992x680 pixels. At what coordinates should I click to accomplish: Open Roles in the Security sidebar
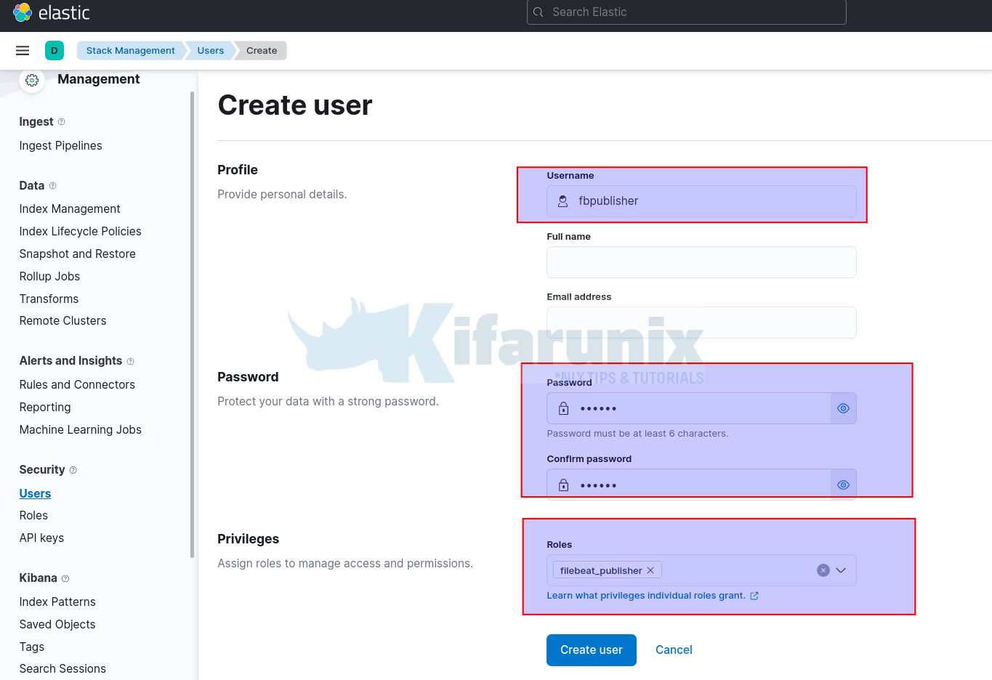click(33, 515)
